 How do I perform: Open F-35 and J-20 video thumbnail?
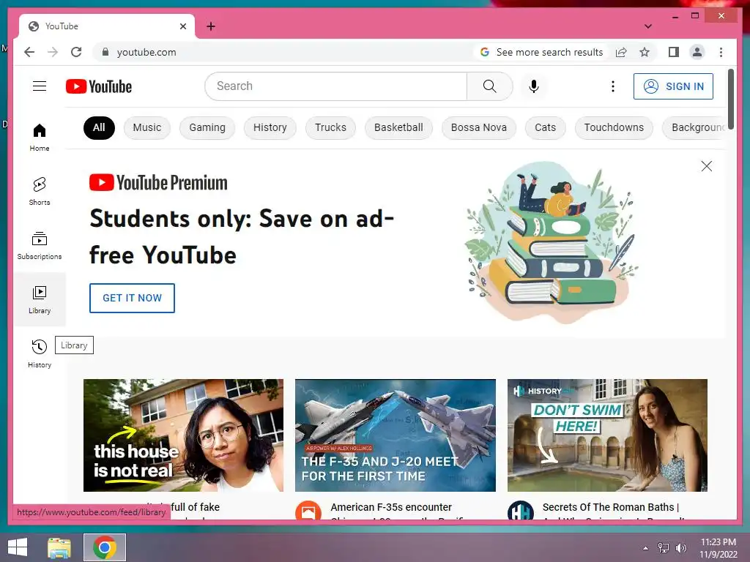click(395, 435)
